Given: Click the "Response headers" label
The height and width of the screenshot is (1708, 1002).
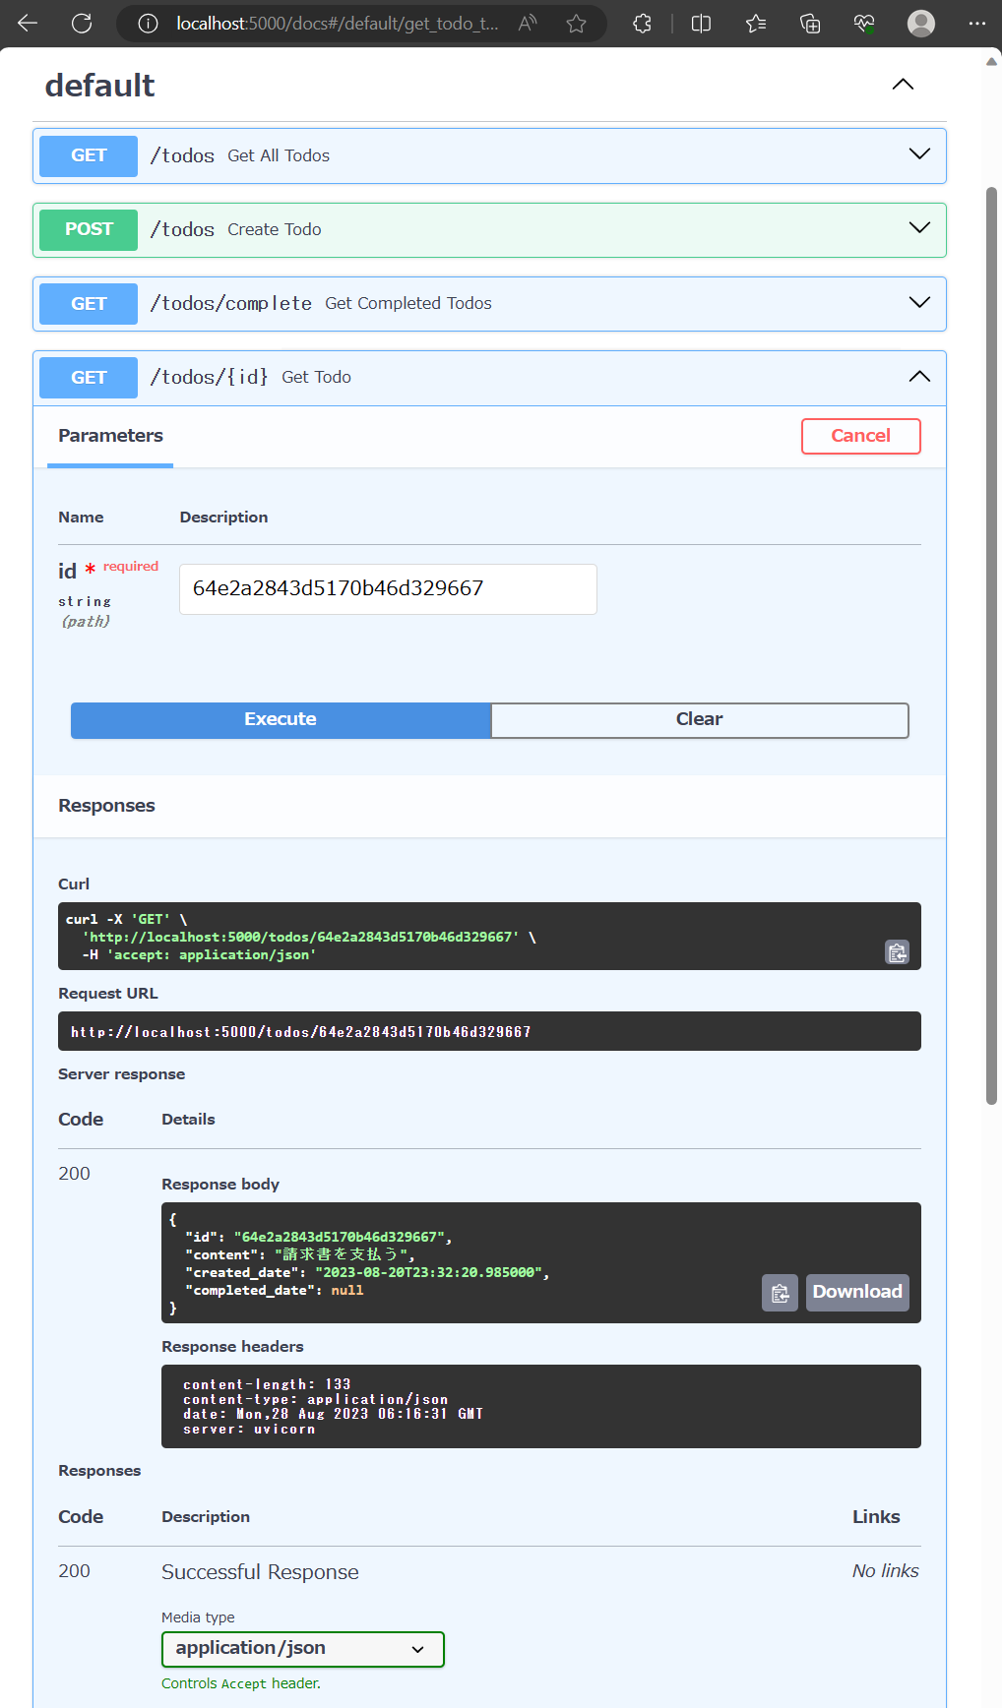Looking at the screenshot, I should click(232, 1347).
